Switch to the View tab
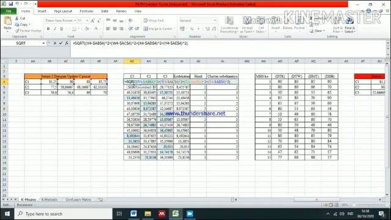 click(x=138, y=11)
